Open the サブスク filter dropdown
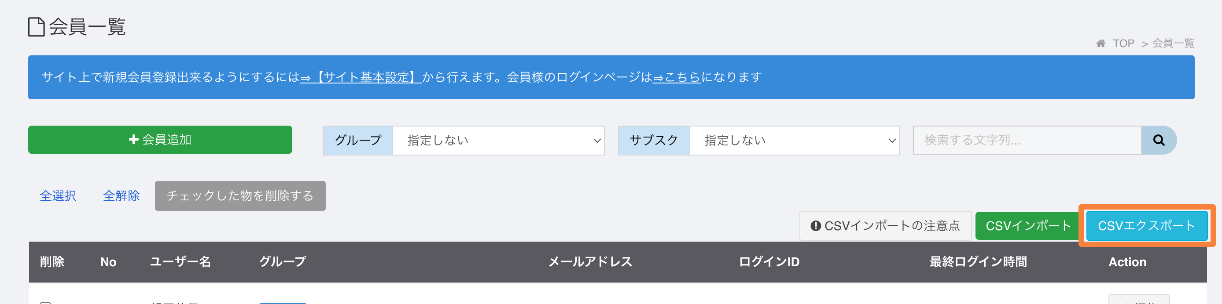The image size is (1222, 304). click(795, 140)
